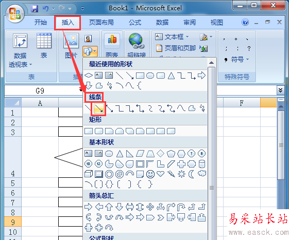Image resolution: width=289 pixels, height=240 pixels.
Task: Select the quad arrow in 箭头总汇
Action: point(150,207)
